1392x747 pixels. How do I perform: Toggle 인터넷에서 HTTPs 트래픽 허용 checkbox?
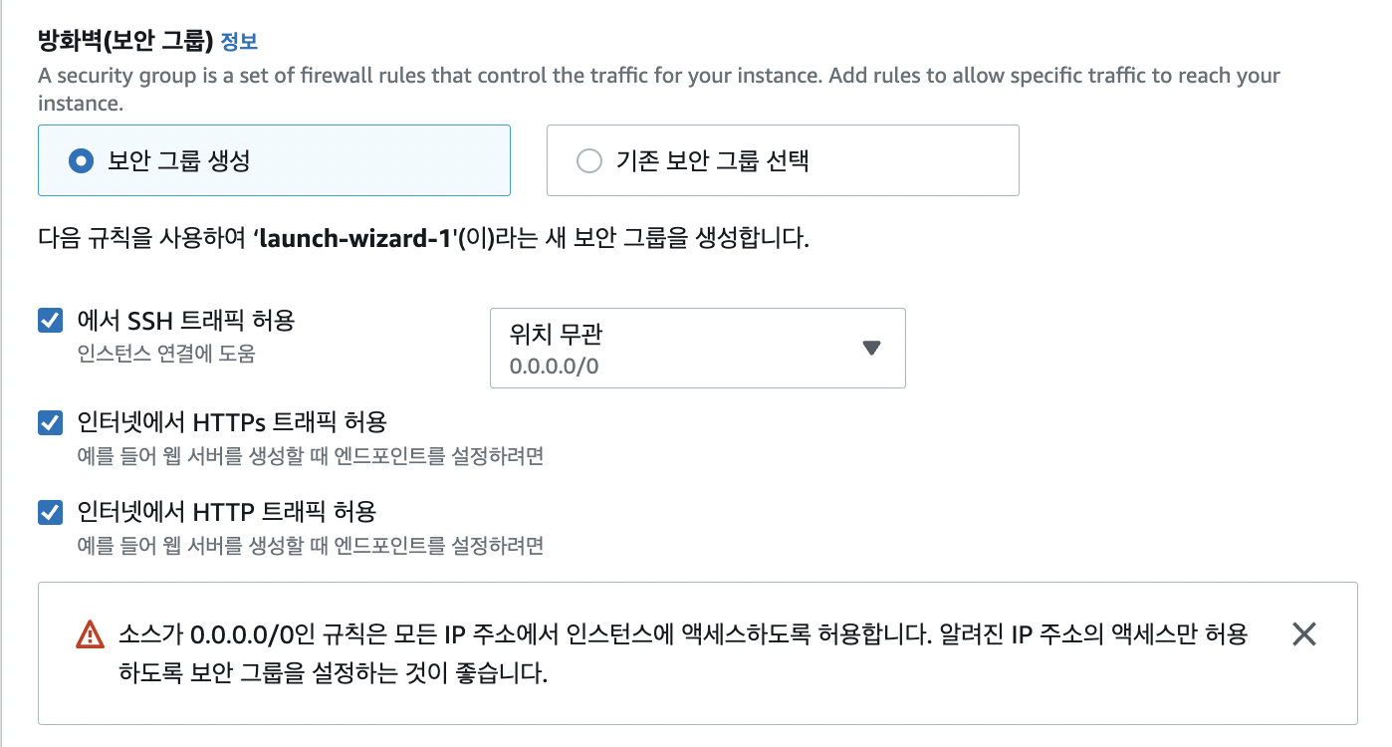[50, 422]
